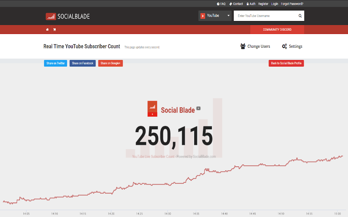Click the red YouTube play icon in selector
The width and height of the screenshot is (348, 217).
[203, 16]
